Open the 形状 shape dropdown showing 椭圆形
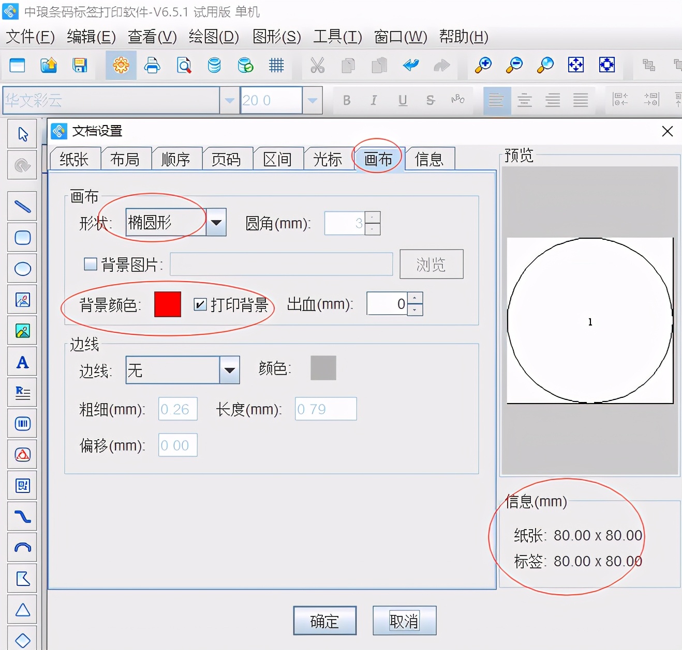This screenshot has width=682, height=650. (x=216, y=222)
